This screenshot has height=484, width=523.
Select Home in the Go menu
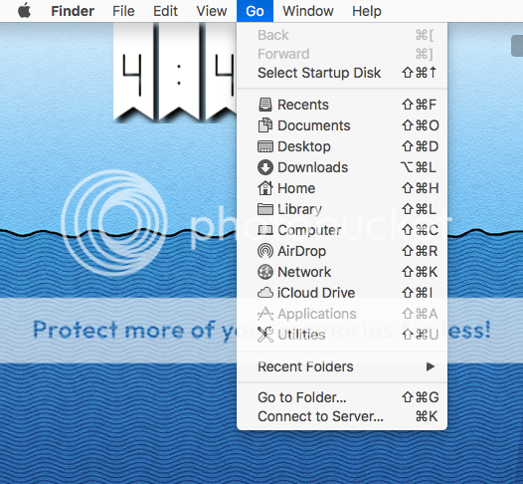point(342,188)
